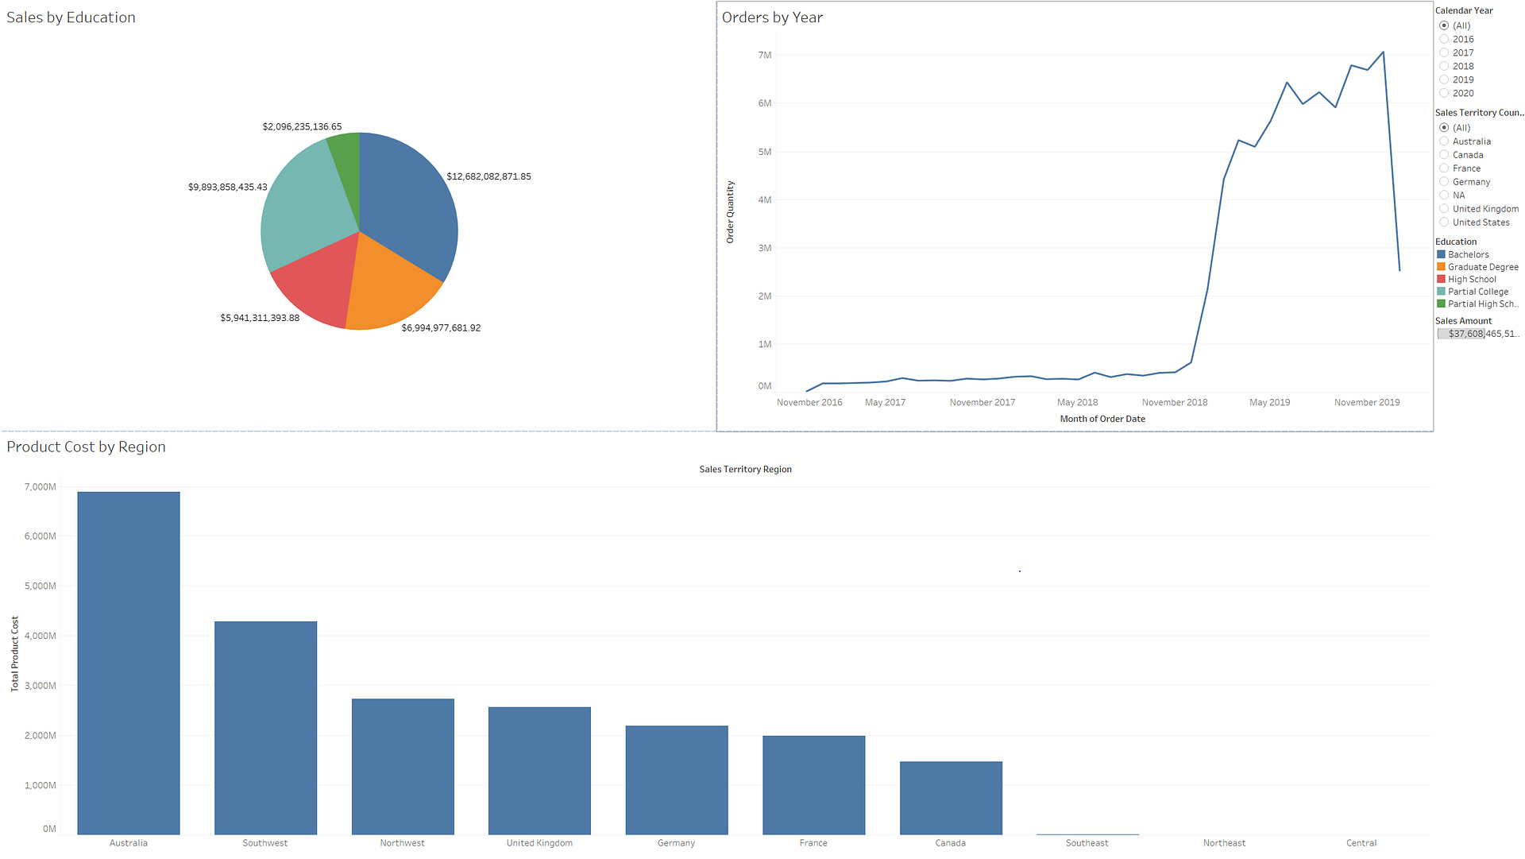Choose 2020 in the Calendar Year filter
The image size is (1525, 859).
click(1444, 93)
